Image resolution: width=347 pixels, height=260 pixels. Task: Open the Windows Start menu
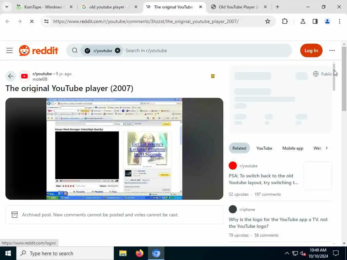tap(8, 253)
